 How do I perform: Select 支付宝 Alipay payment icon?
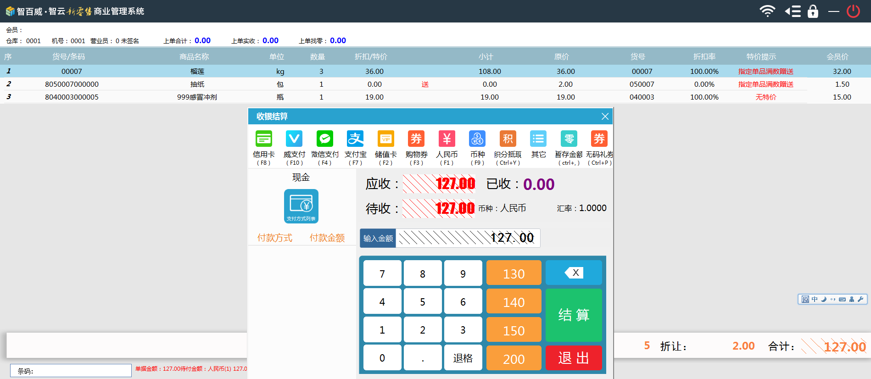tap(355, 139)
